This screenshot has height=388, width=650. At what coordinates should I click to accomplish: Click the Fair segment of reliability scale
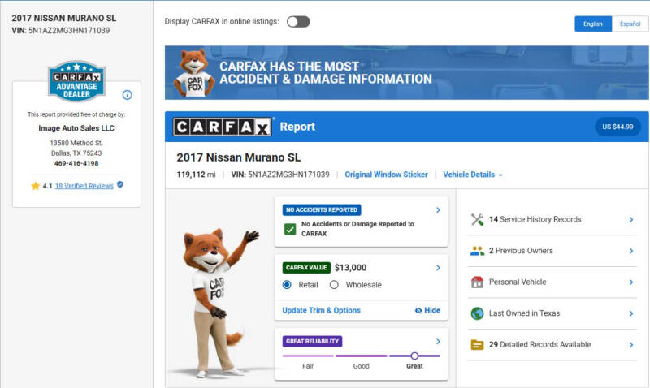(x=308, y=356)
